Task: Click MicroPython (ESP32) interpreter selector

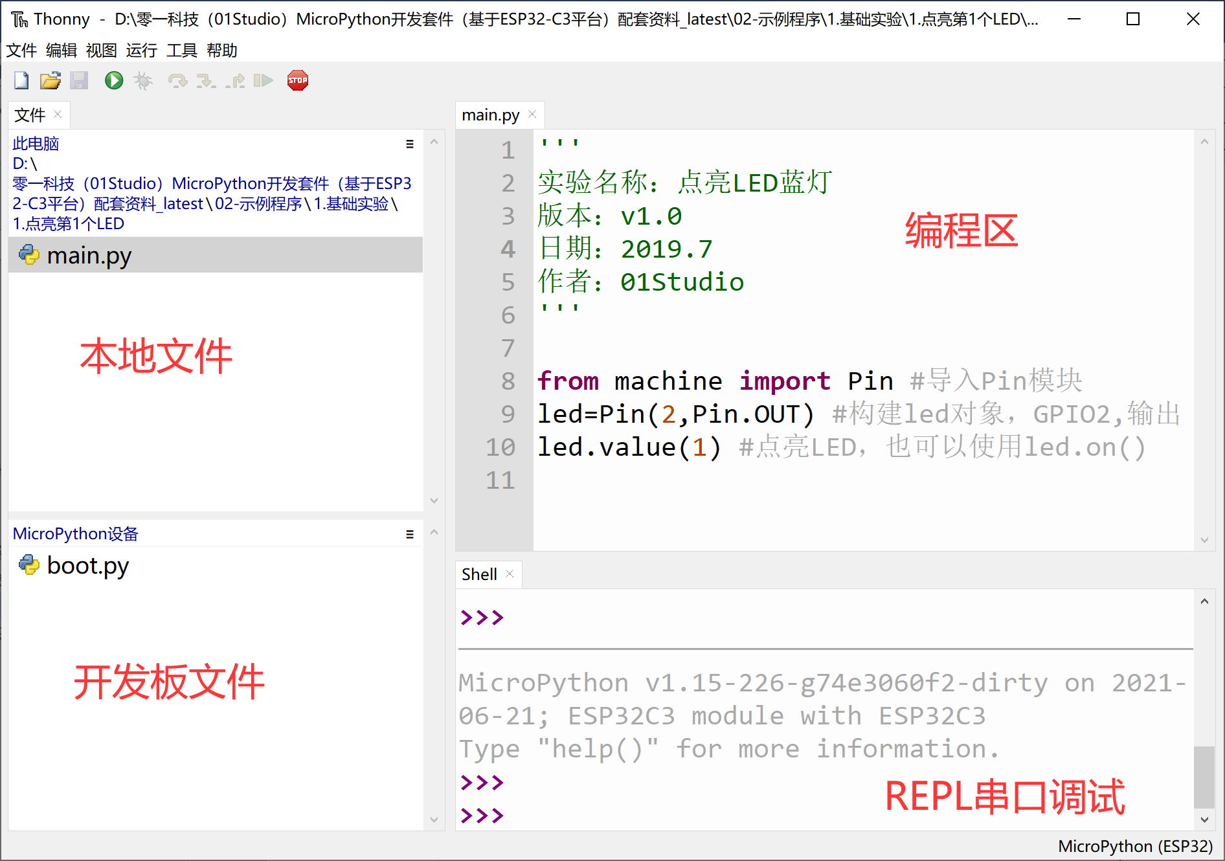Action: point(1135,845)
